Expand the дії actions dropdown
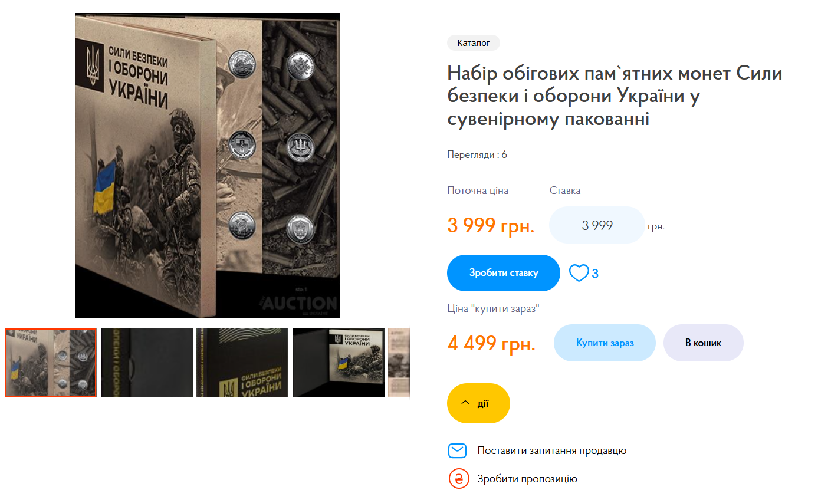The image size is (818, 500). click(x=478, y=403)
